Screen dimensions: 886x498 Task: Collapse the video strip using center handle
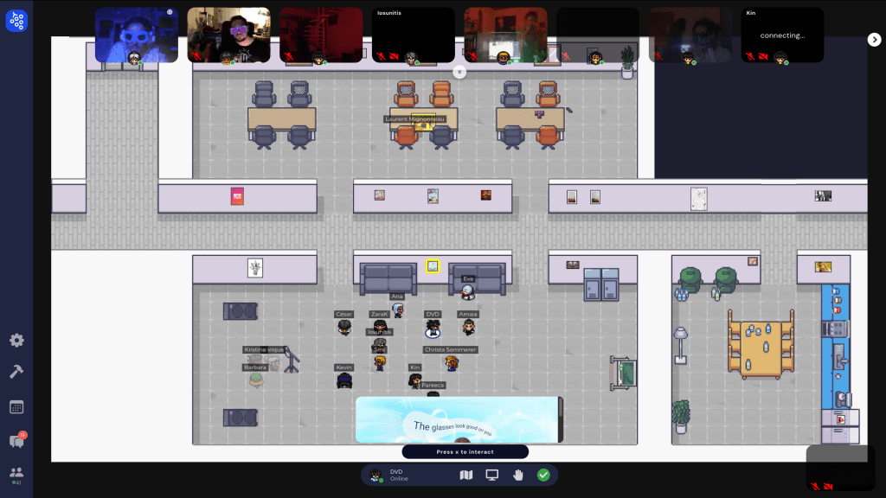(460, 72)
